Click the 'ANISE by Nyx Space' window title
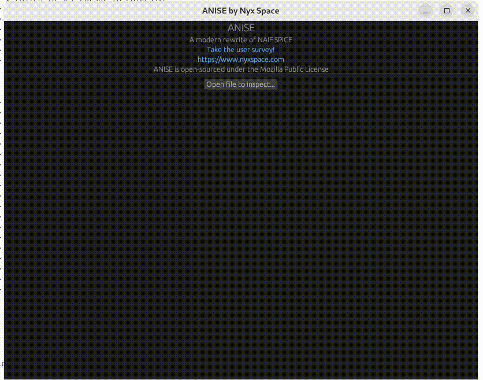 [x=240, y=11]
